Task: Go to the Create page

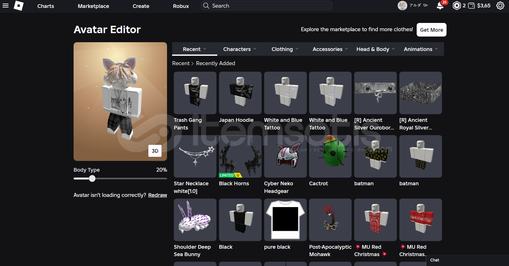Action: coord(141,6)
